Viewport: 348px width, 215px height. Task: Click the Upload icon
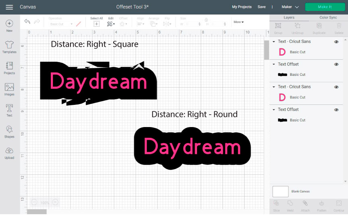9,151
